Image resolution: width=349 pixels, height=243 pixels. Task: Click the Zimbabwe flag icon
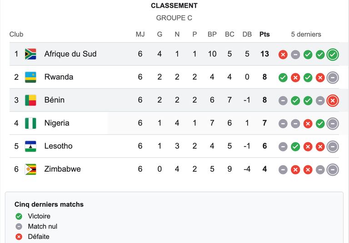[x=30, y=169]
